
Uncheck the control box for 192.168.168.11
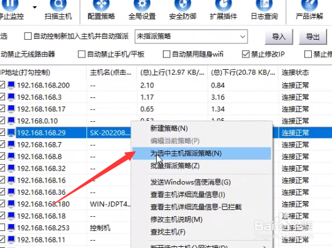point(2,239)
